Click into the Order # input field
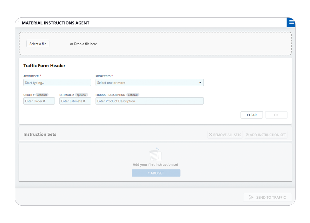The height and width of the screenshot is (223, 310). click(x=39, y=101)
